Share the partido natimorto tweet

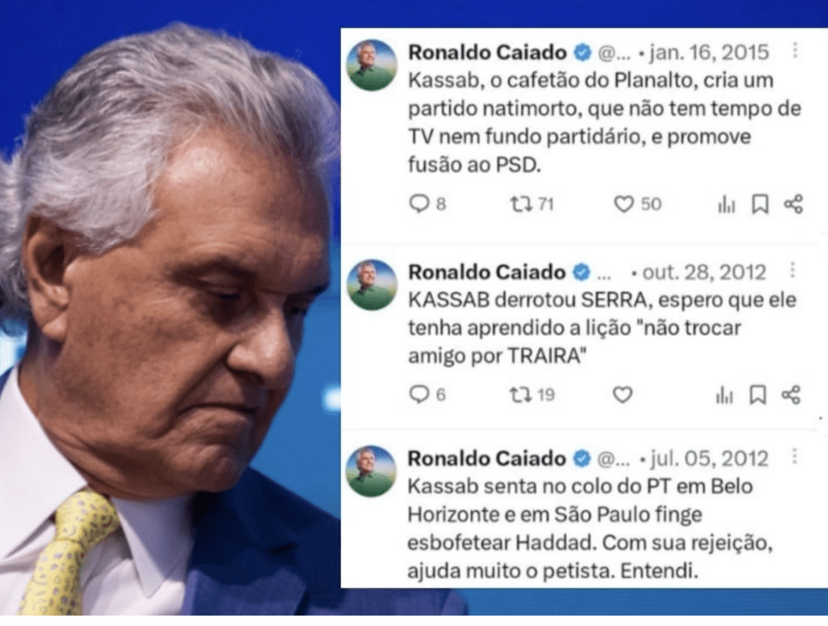click(x=793, y=204)
